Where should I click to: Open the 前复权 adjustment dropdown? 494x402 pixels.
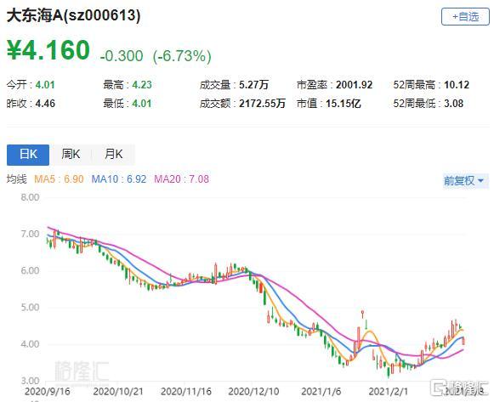point(465,181)
